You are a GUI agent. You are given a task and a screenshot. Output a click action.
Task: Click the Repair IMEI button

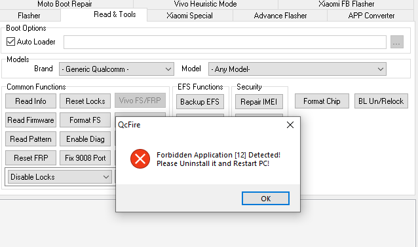pyautogui.click(x=259, y=102)
